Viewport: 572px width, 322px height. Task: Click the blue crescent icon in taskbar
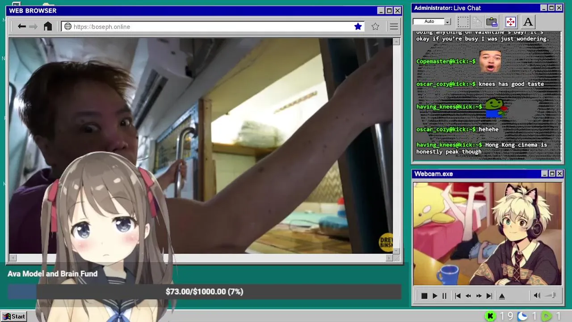pos(522,316)
